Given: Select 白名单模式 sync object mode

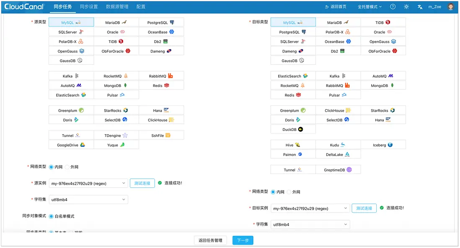Looking at the screenshot, I should (x=52, y=216).
